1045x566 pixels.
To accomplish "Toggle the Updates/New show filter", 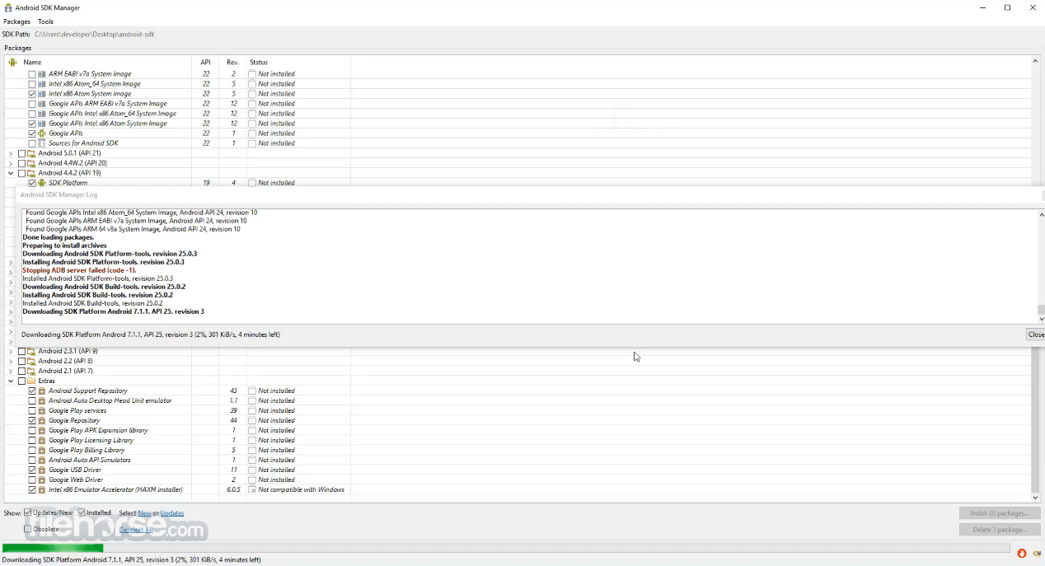I will tap(27, 512).
